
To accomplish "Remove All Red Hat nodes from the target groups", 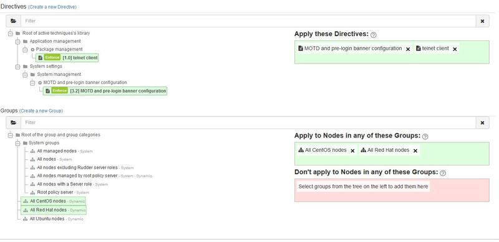I will (415, 151).
